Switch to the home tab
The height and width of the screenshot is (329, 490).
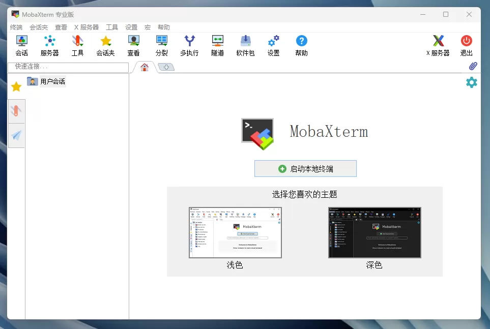145,67
